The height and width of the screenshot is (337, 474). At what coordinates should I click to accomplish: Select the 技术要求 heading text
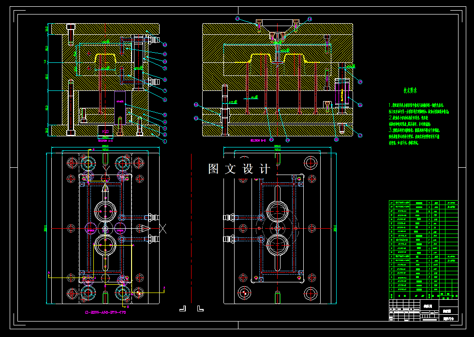[x=410, y=90]
